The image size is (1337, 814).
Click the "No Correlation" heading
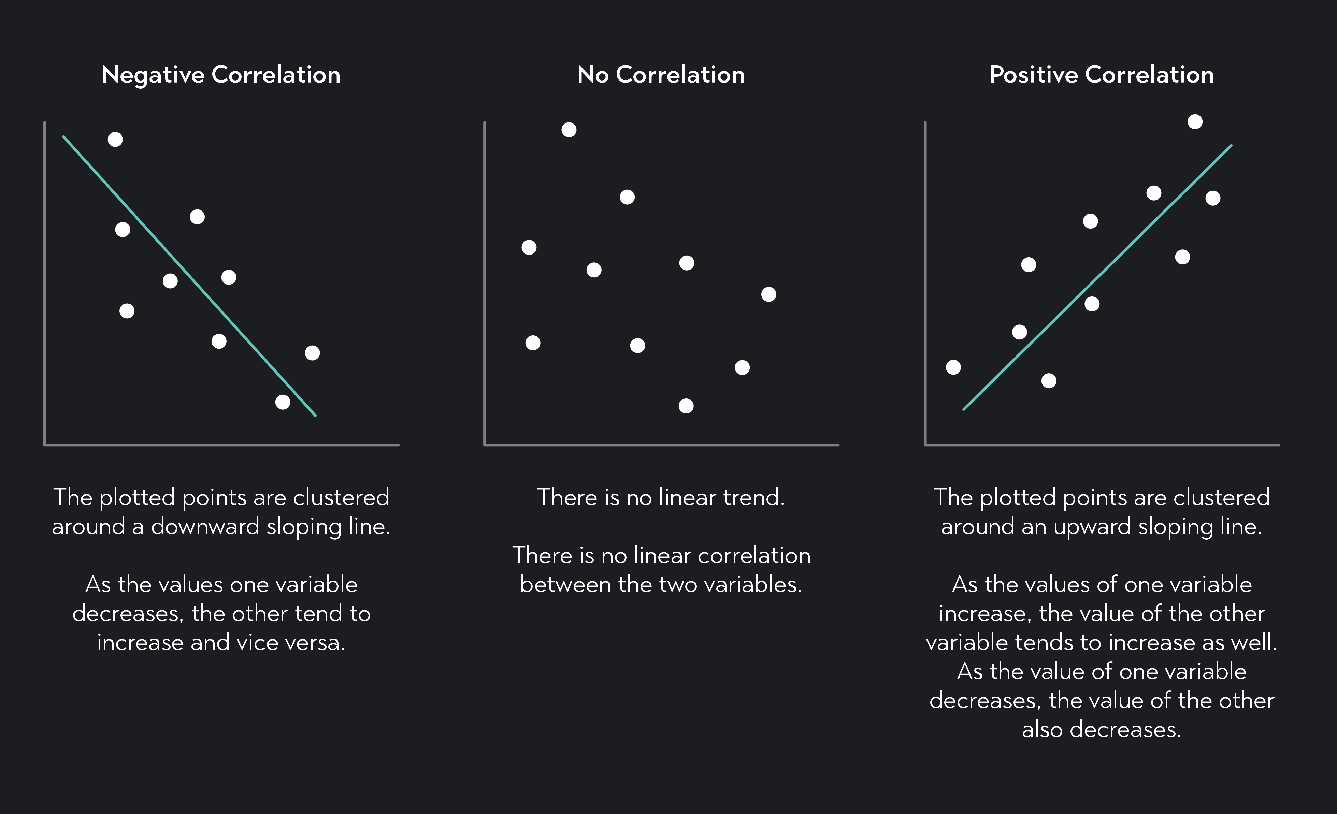[661, 74]
